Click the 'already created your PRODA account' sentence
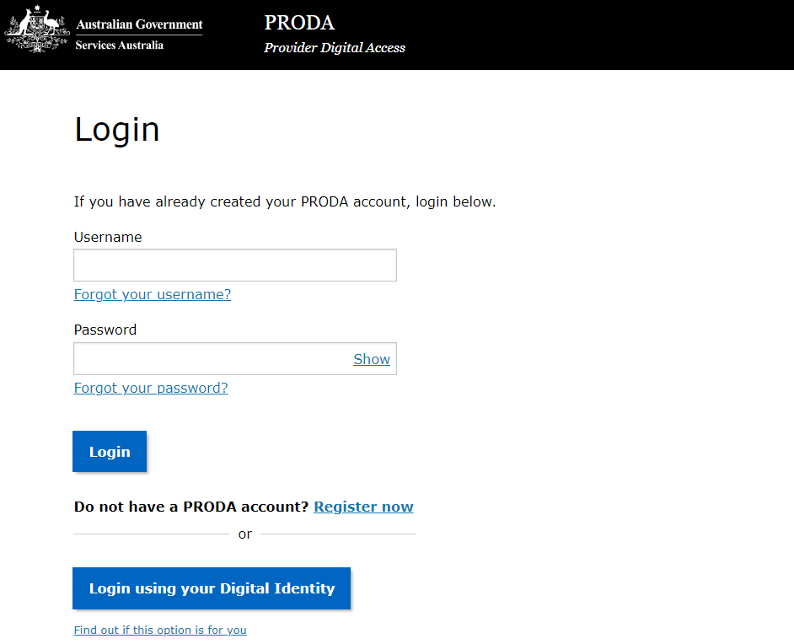The height and width of the screenshot is (644, 794). tap(285, 201)
